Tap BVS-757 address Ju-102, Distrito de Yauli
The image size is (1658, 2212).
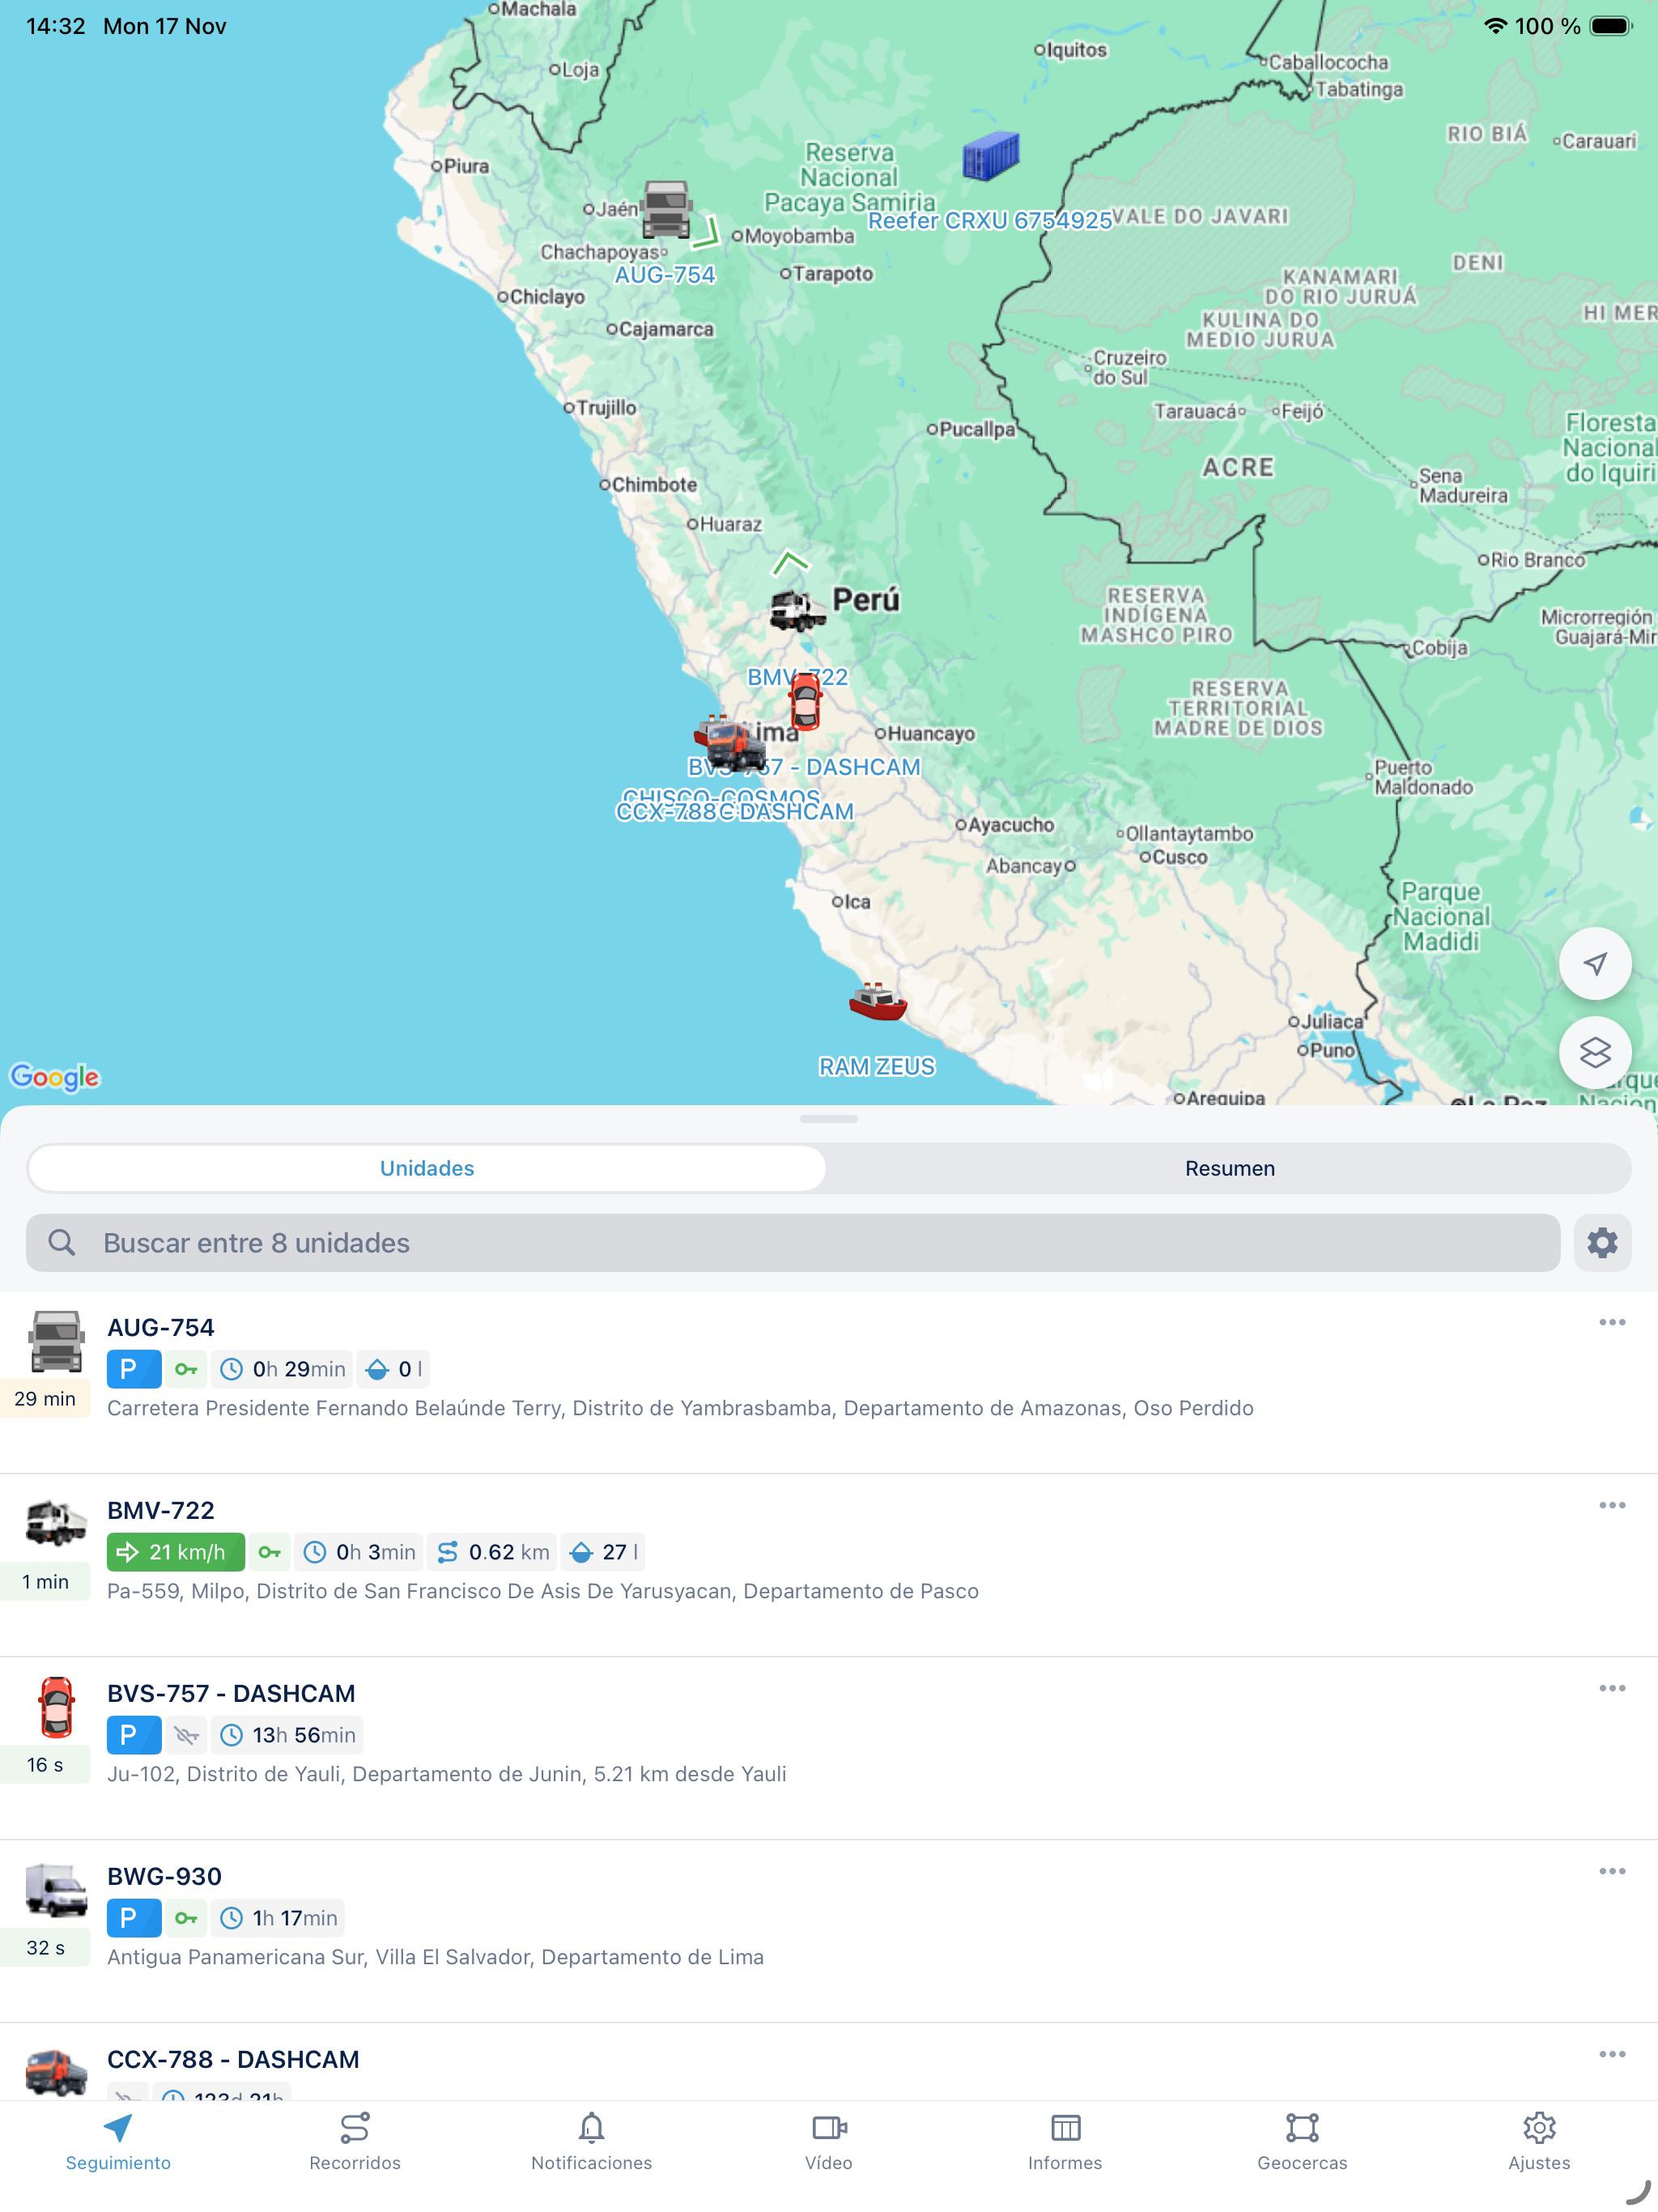tap(447, 1774)
